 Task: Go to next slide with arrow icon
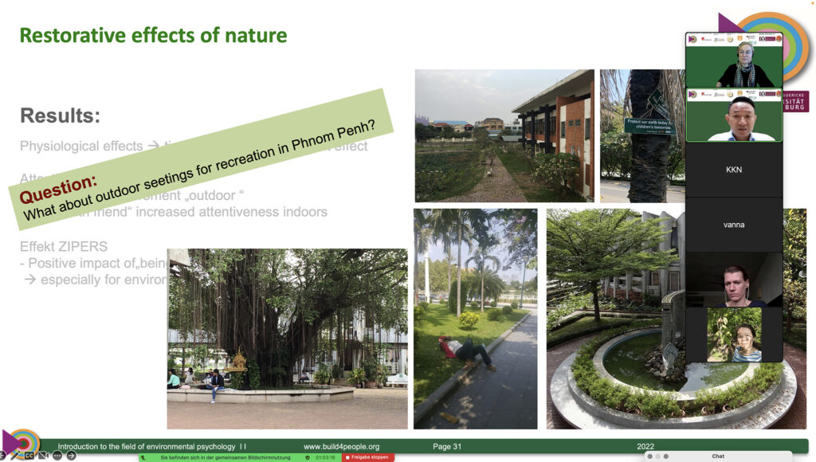pos(71,456)
